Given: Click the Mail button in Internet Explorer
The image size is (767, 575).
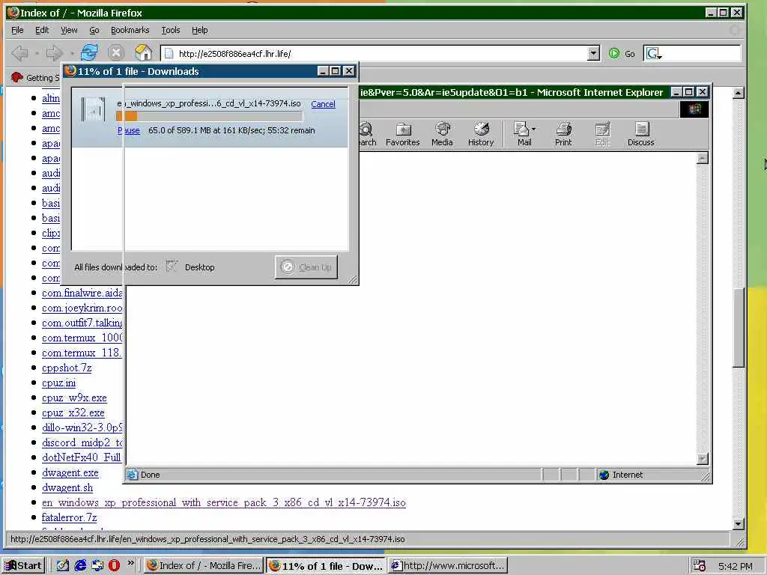Looking at the screenshot, I should coord(522,134).
